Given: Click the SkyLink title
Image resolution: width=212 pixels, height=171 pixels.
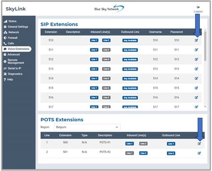Looking at the screenshot, I should coord(16,9).
